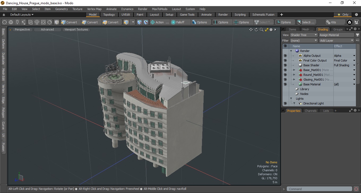Click the viewport pan/move arrows icon
The height and width of the screenshot is (193, 361).
coord(251,30)
